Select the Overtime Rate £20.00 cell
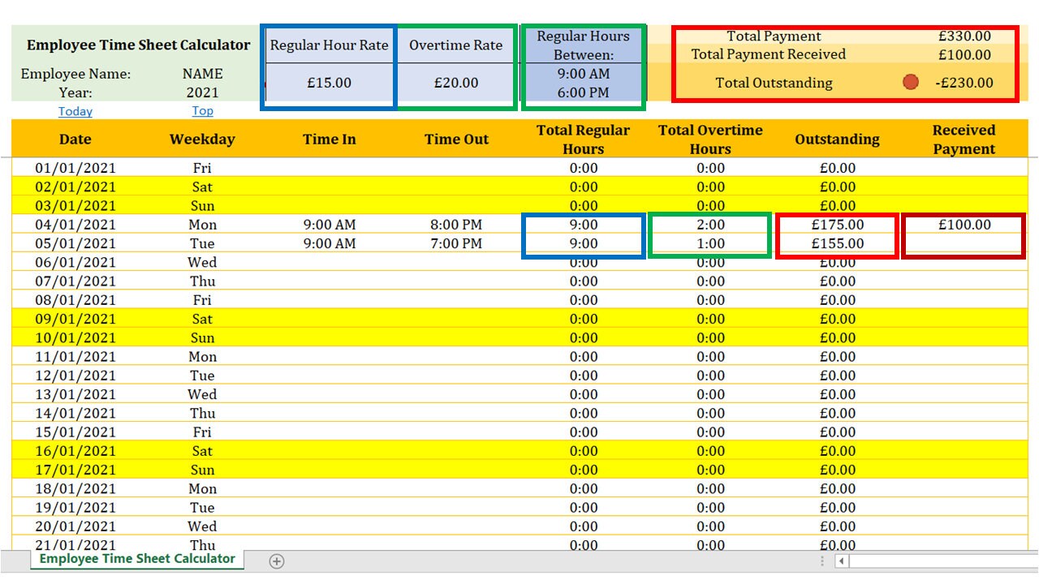1039x584 pixels. click(x=455, y=82)
